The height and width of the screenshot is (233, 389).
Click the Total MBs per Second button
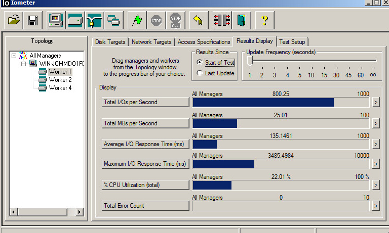pos(145,123)
